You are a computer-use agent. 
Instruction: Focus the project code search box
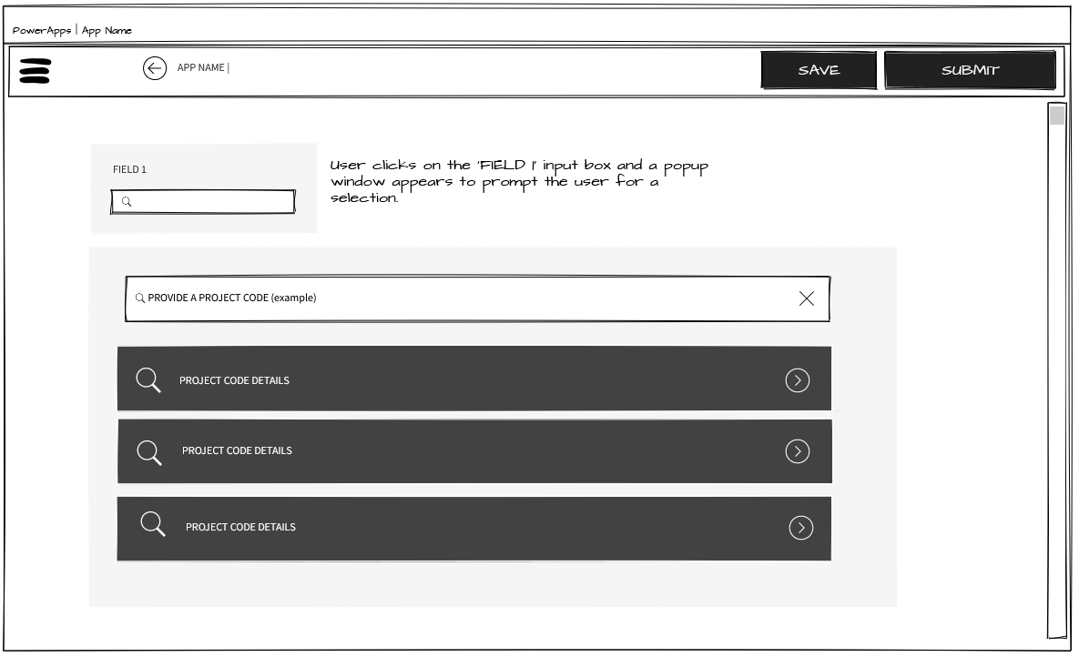(455, 298)
